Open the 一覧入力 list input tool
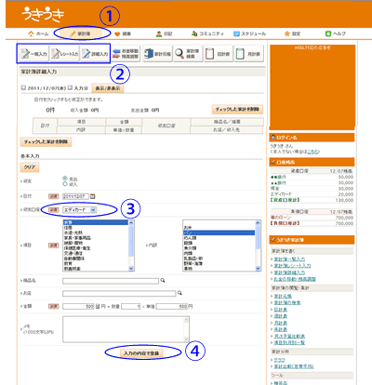 34,54
